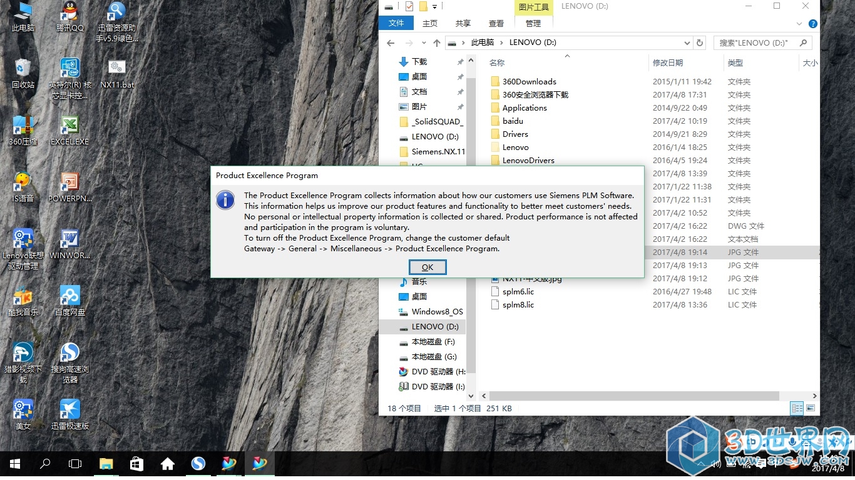Open File Explorer from the taskbar
Screen dimensions: 855x480
(x=106, y=464)
